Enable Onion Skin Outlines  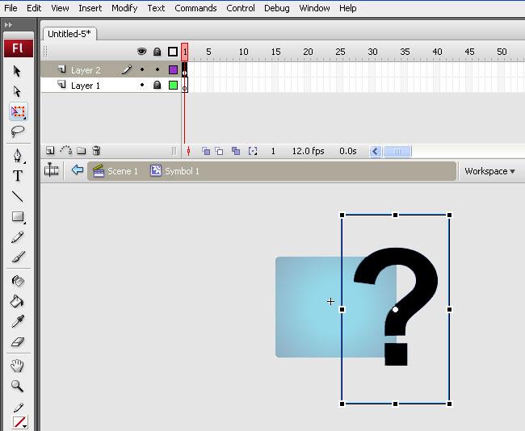coord(219,151)
